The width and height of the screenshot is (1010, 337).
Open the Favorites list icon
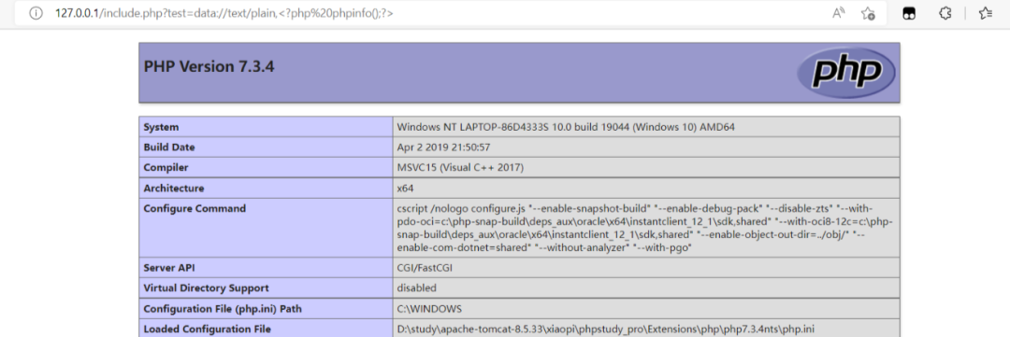tap(985, 13)
